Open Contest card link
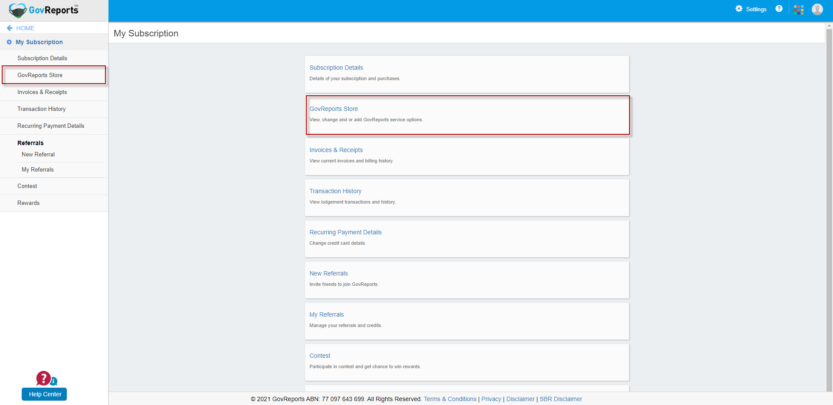The height and width of the screenshot is (405, 833). pyautogui.click(x=320, y=356)
